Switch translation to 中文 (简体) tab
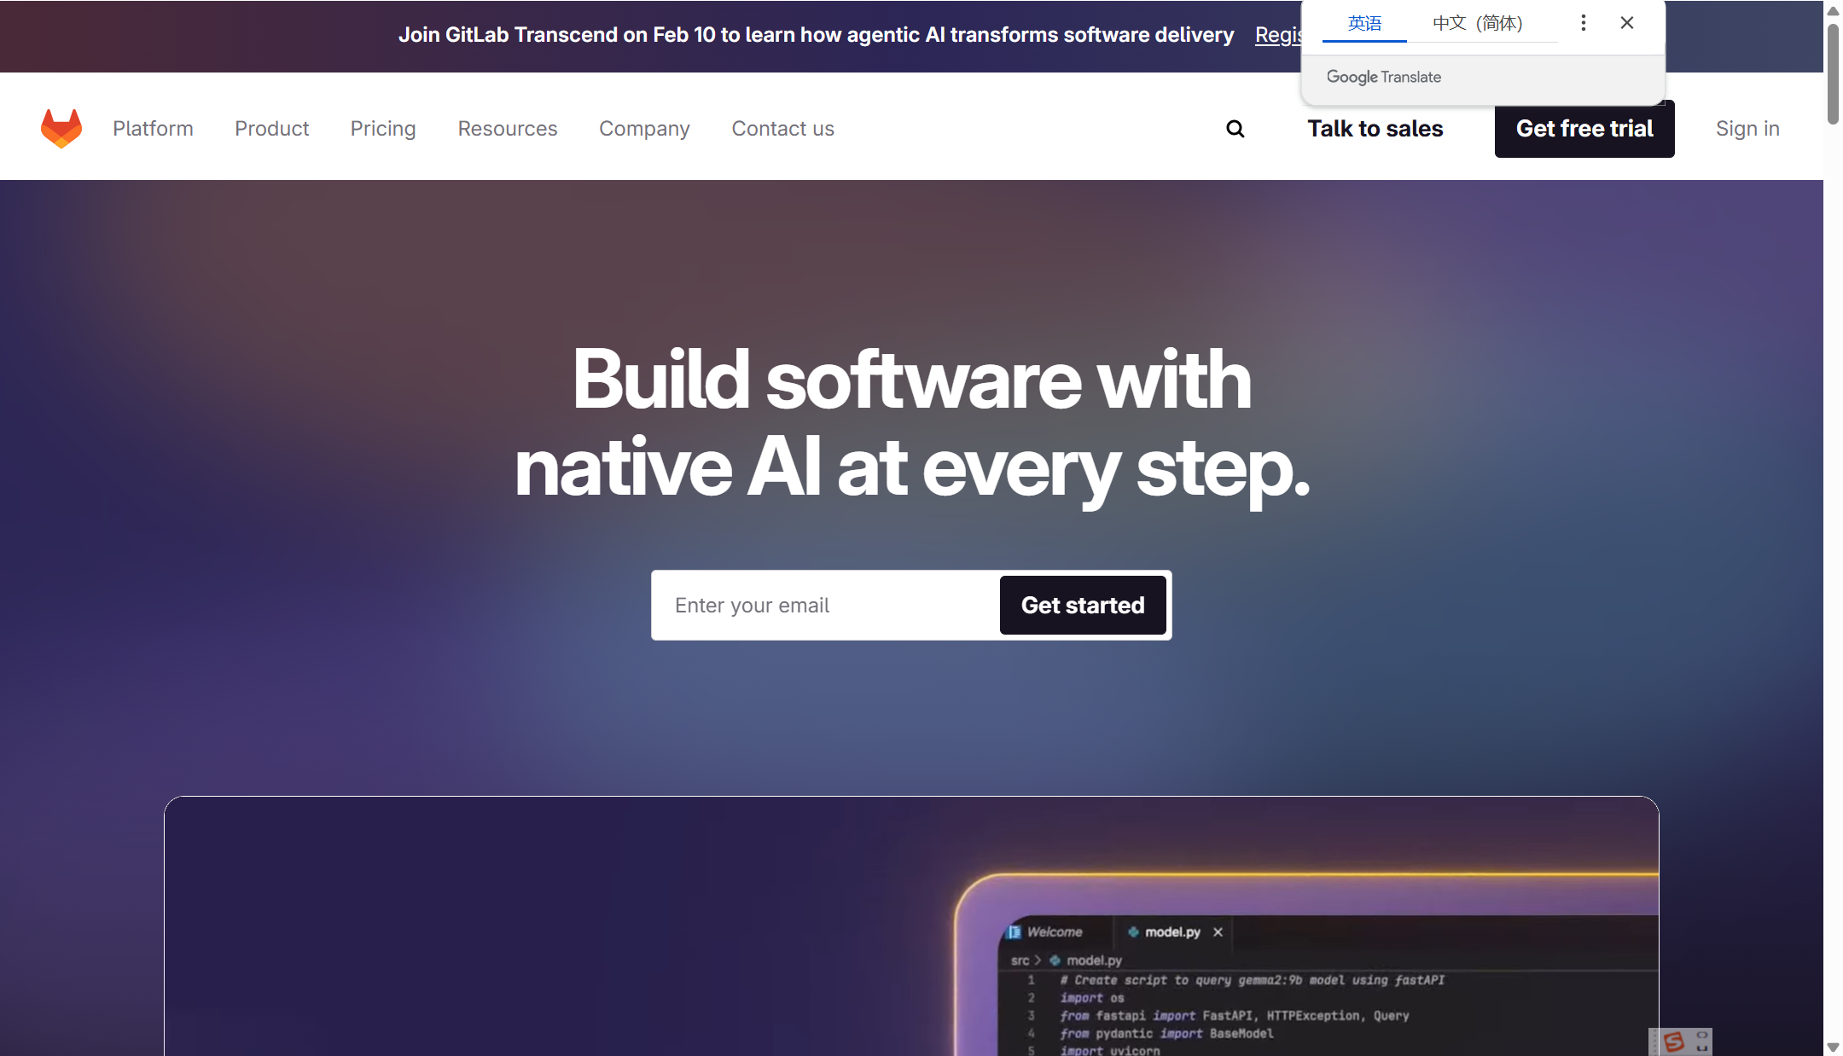Screen dimensions: 1843x1056 coord(1477,23)
